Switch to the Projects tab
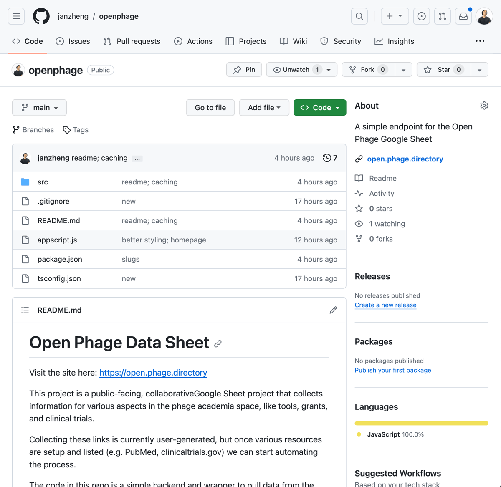The image size is (501, 487). (246, 41)
